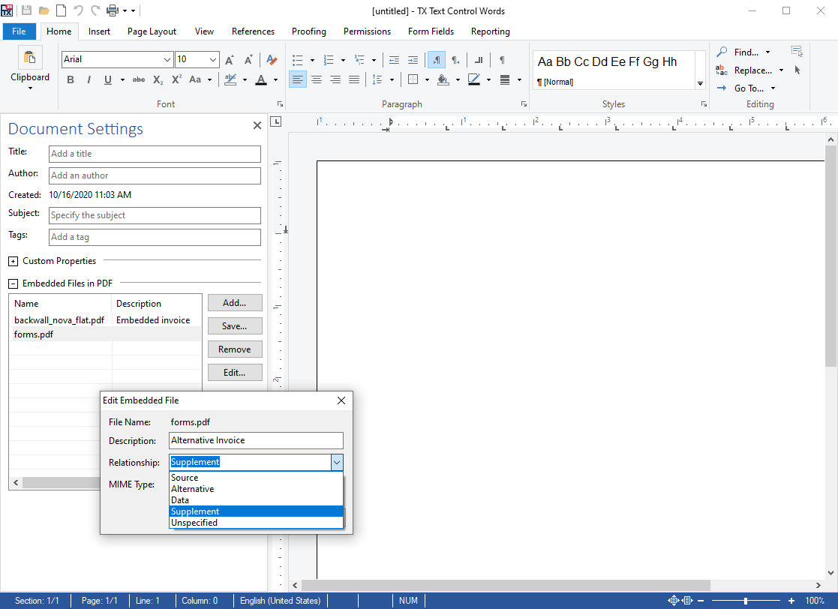Clear all text formatting
This screenshot has width=838, height=609.
(x=272, y=60)
